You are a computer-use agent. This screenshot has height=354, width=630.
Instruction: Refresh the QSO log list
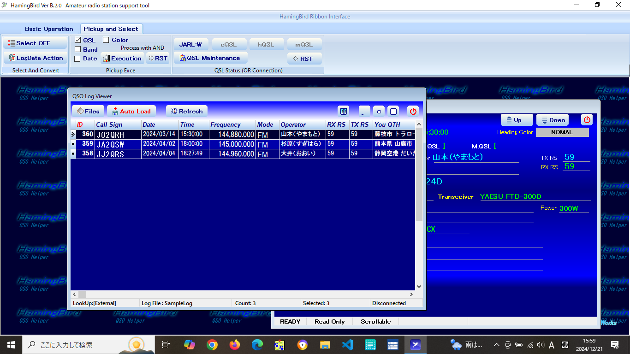[x=187, y=111]
